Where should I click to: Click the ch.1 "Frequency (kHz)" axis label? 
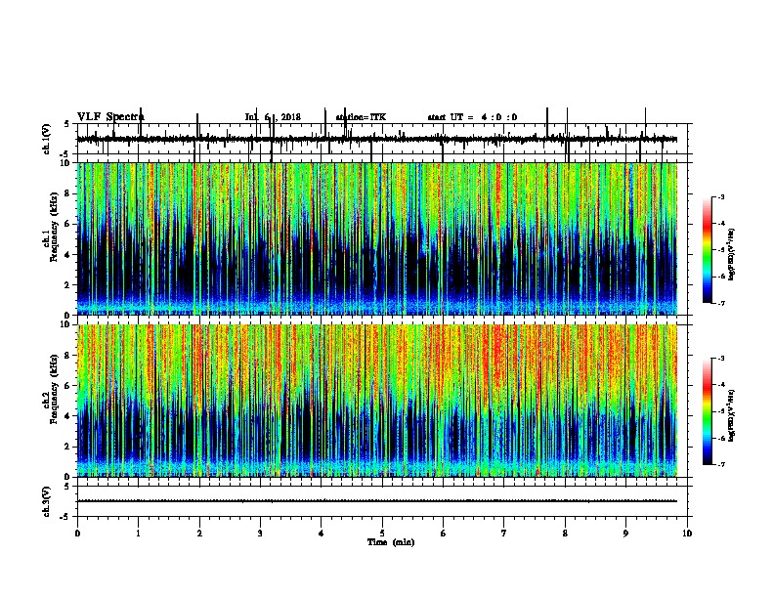pos(54,227)
